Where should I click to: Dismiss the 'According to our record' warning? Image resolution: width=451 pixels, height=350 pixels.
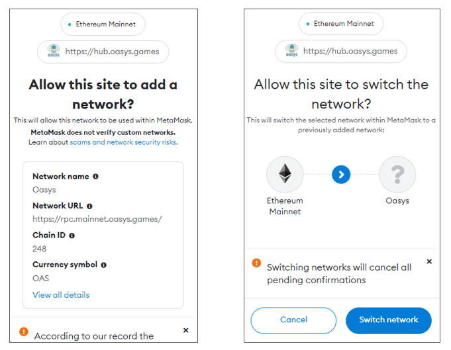click(185, 329)
